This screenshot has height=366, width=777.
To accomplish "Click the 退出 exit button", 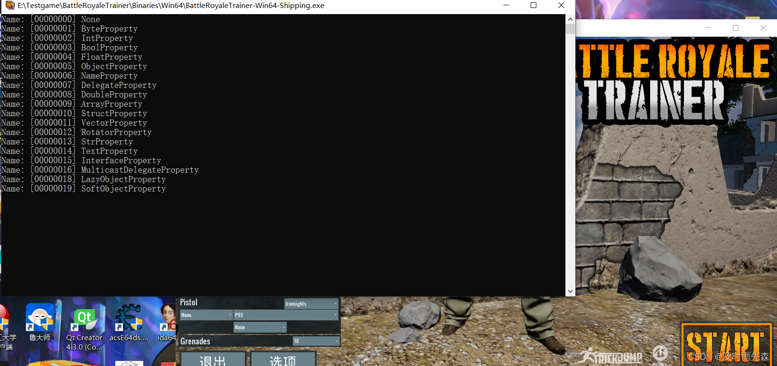I will point(213,360).
